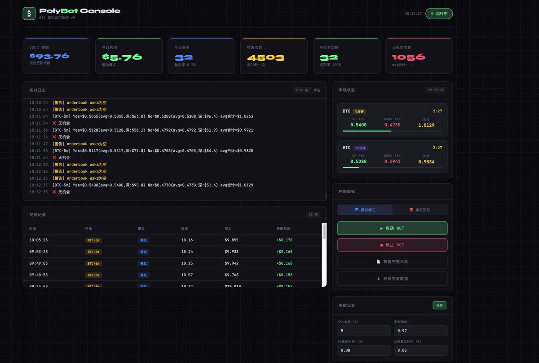
Task: Select the trade row at 10:05:23
Action: (173, 240)
